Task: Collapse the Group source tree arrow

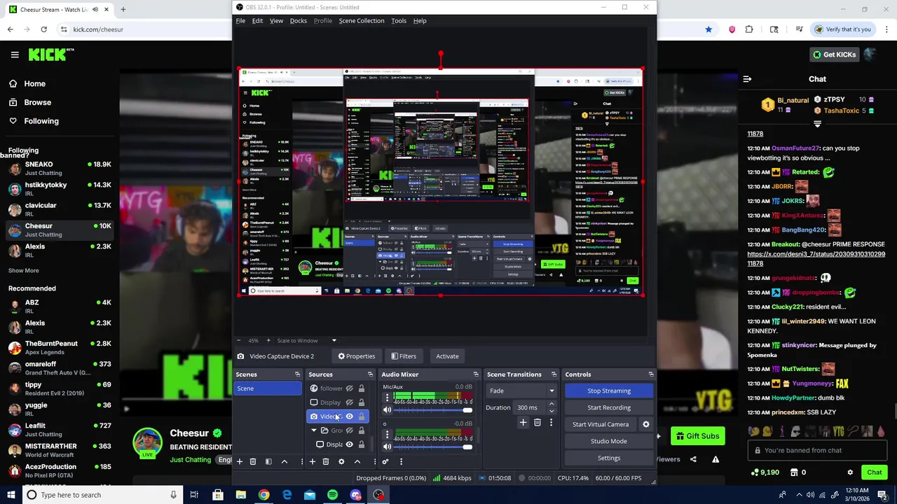Action: click(313, 430)
